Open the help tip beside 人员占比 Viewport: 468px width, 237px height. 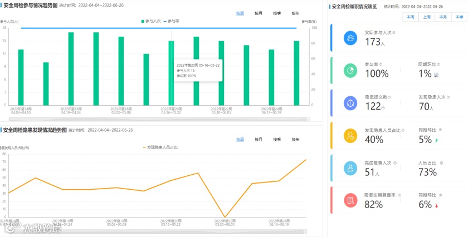pos(441,163)
